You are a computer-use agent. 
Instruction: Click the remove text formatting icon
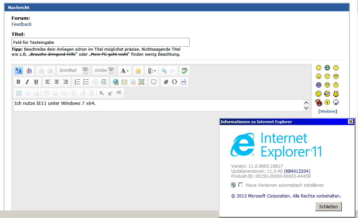(x=29, y=71)
